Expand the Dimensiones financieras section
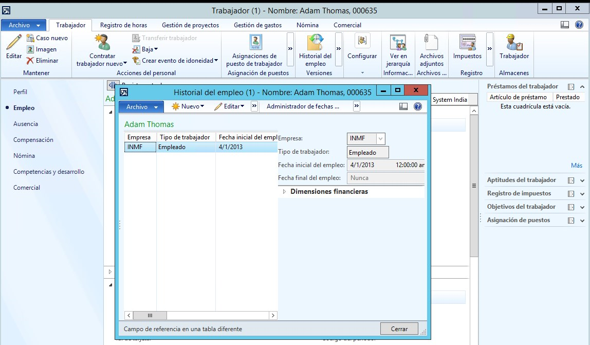Viewport: 590px width, 345px height. pyautogui.click(x=285, y=192)
